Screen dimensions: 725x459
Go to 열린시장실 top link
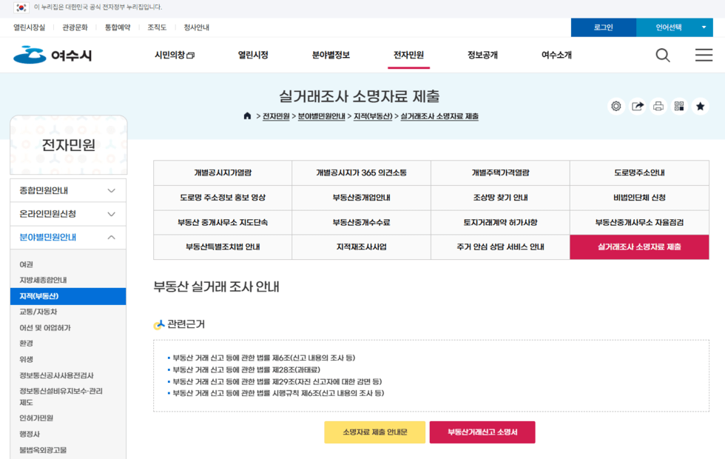pyautogui.click(x=29, y=27)
